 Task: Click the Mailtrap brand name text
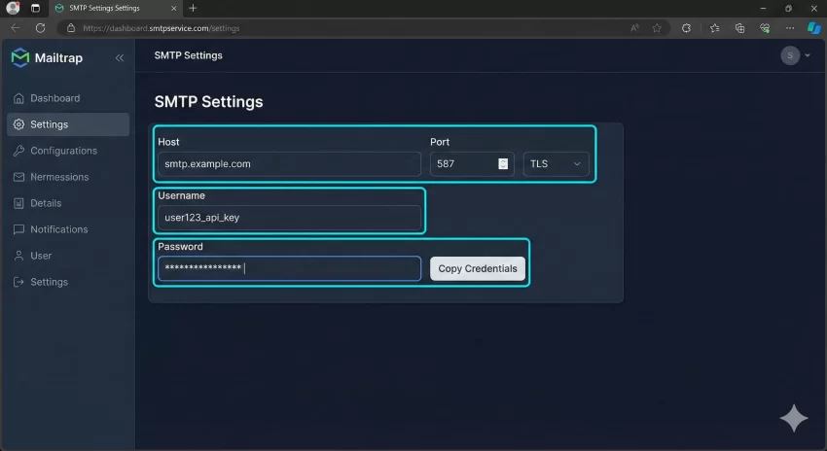coord(58,58)
